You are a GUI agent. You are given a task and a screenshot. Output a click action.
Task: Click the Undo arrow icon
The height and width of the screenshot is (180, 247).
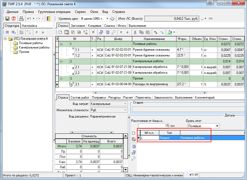29,19
